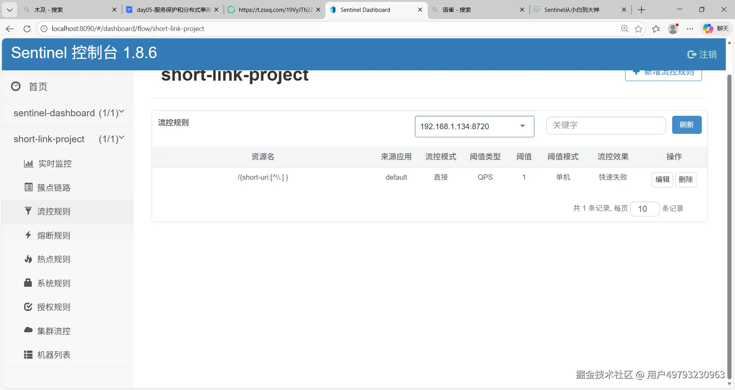
Task: View site information icon in address bar
Action: pos(44,29)
